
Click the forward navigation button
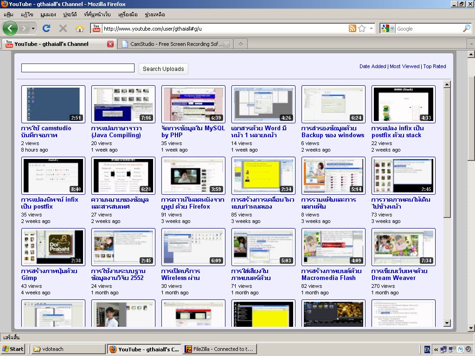[24, 28]
